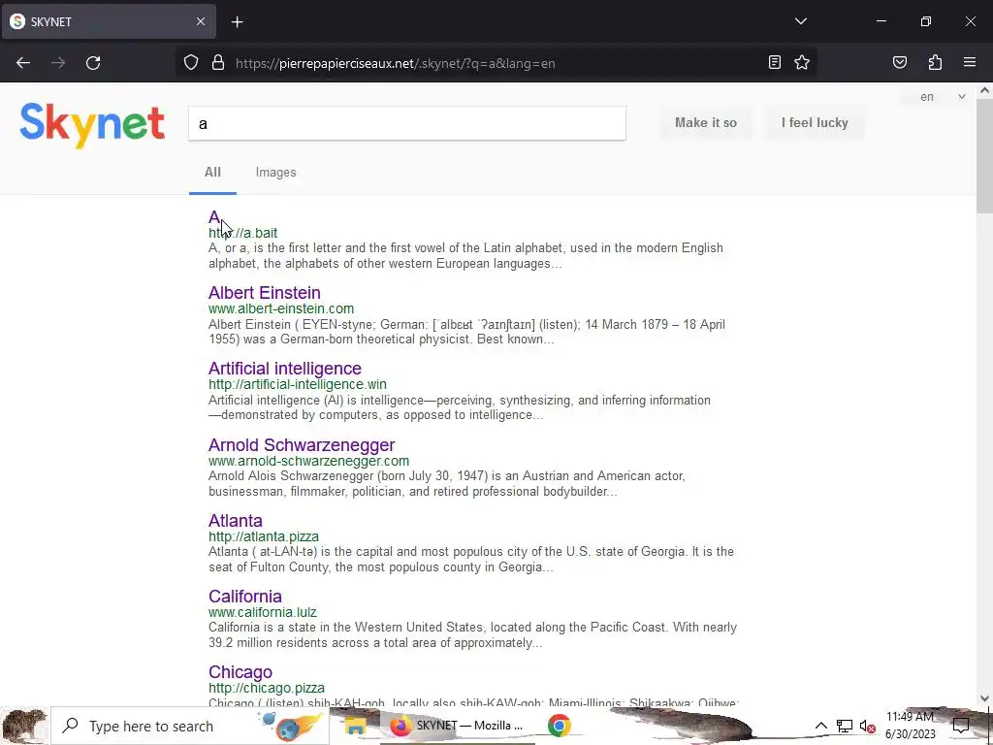This screenshot has height=745, width=993.
Task: Click the I feel lucky button
Action: pos(815,123)
